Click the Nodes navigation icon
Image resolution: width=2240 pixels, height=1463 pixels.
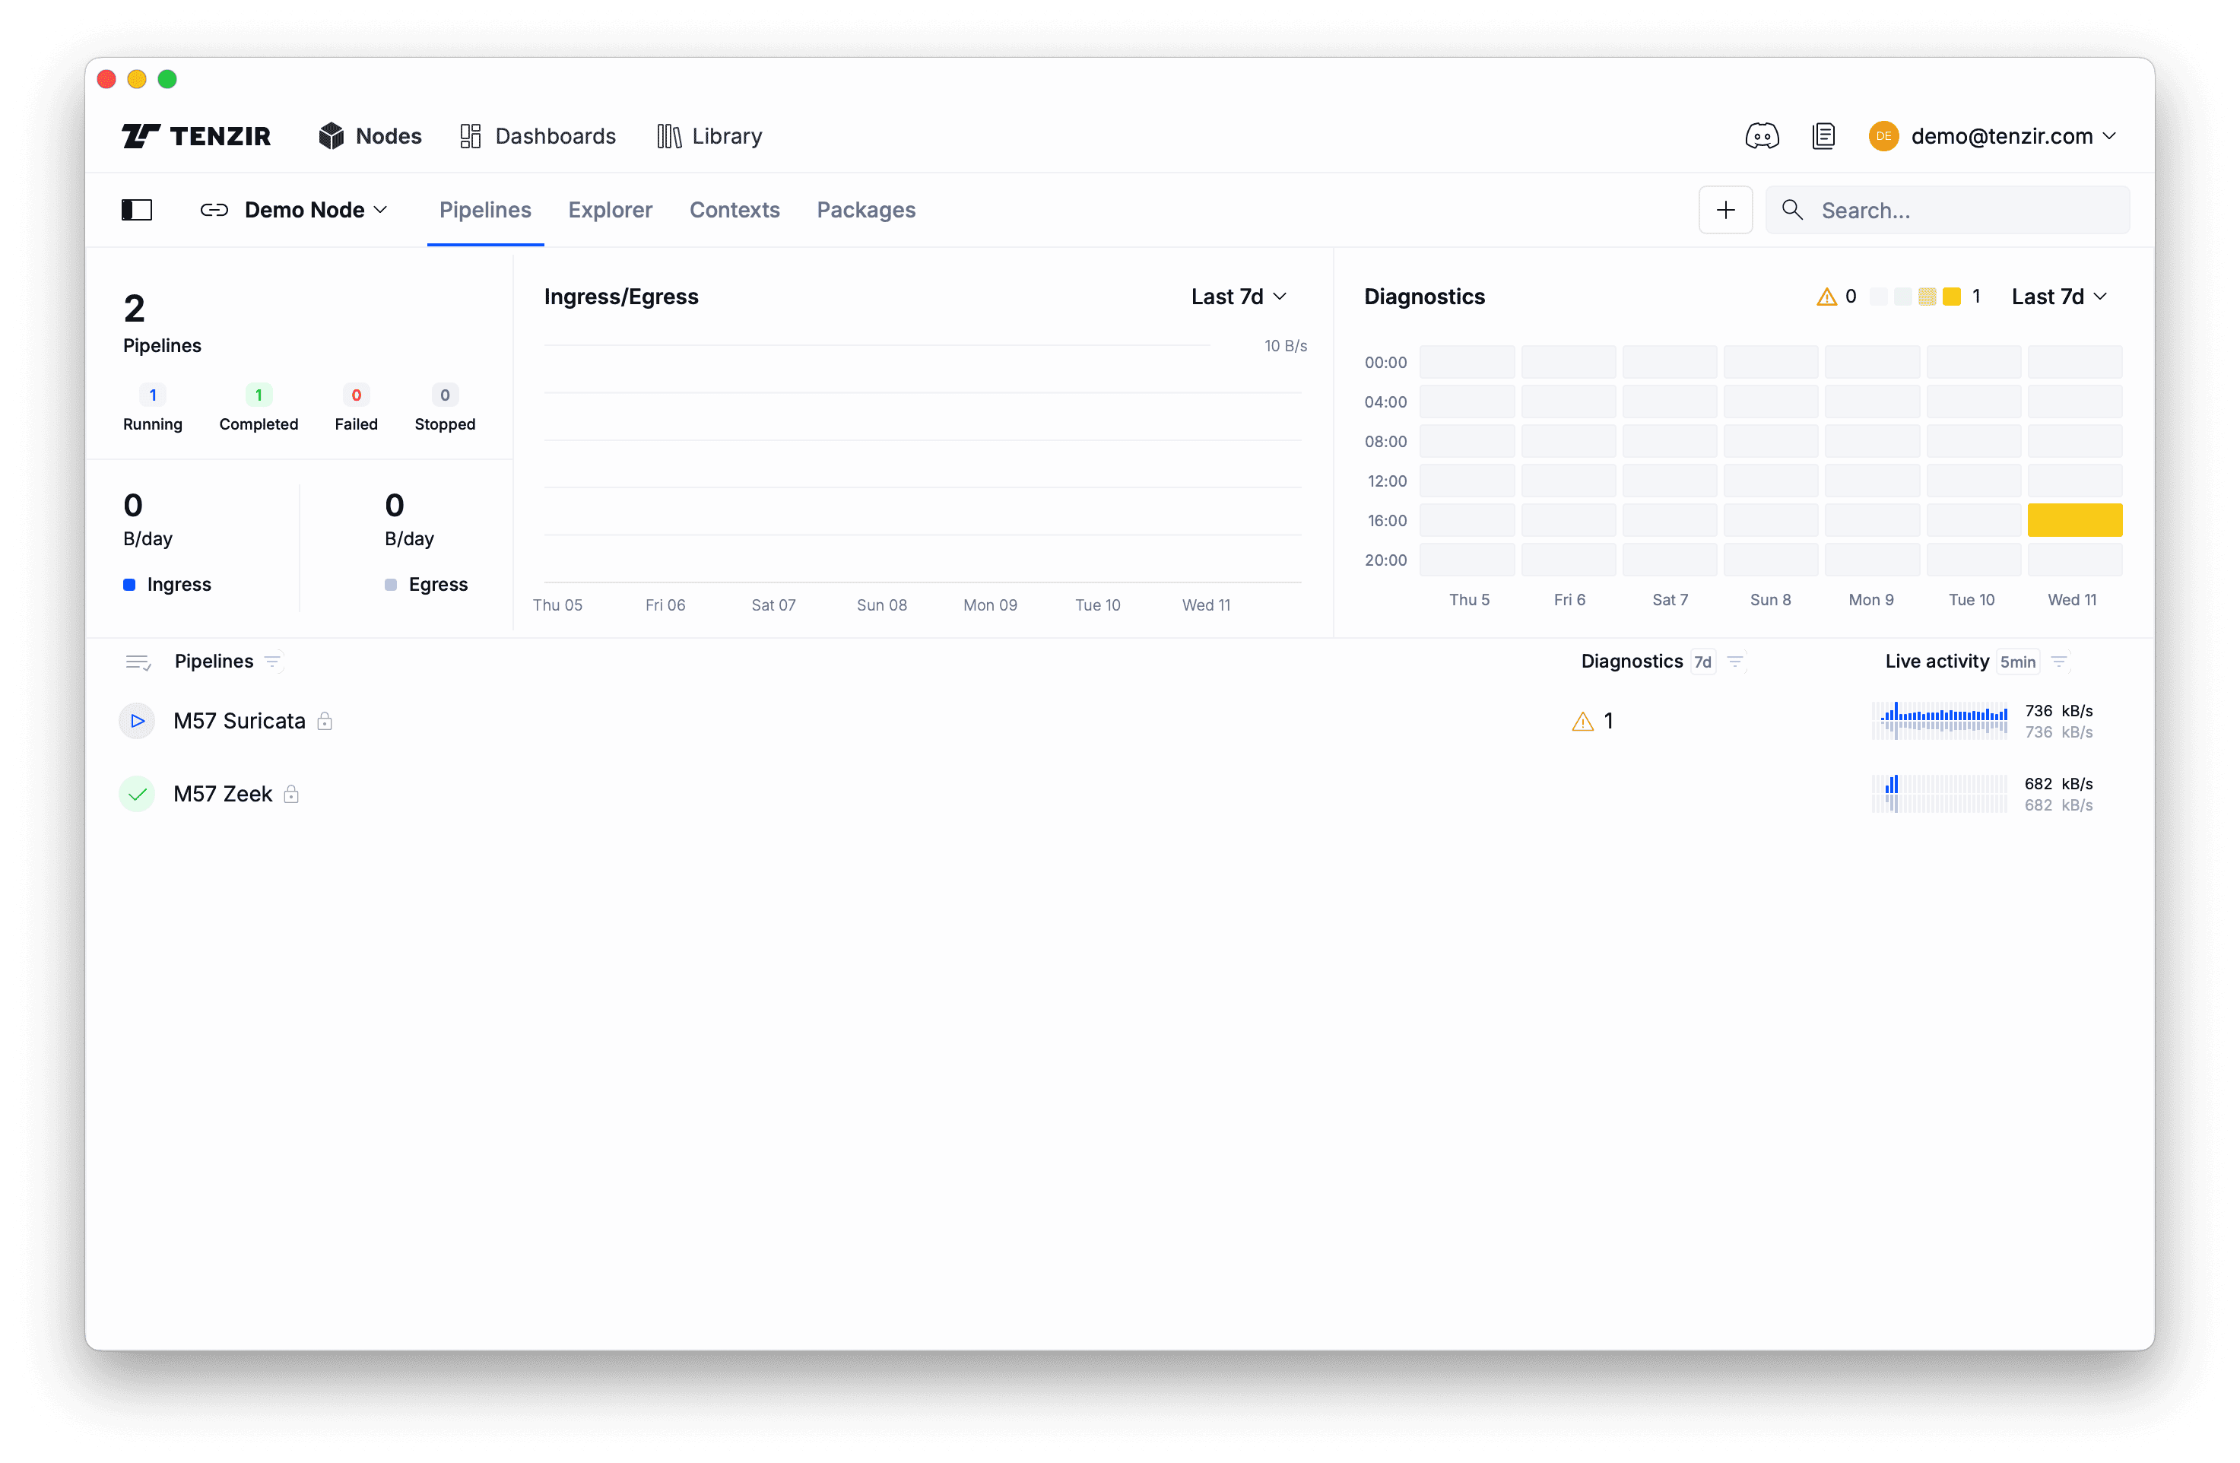332,135
